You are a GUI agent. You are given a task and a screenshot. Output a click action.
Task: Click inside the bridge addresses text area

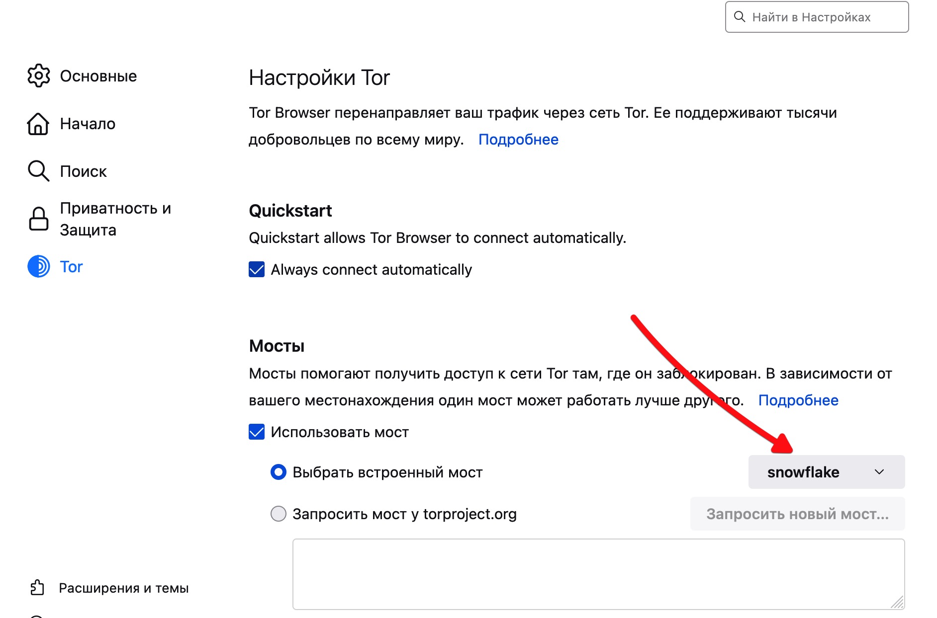pyautogui.click(x=598, y=574)
